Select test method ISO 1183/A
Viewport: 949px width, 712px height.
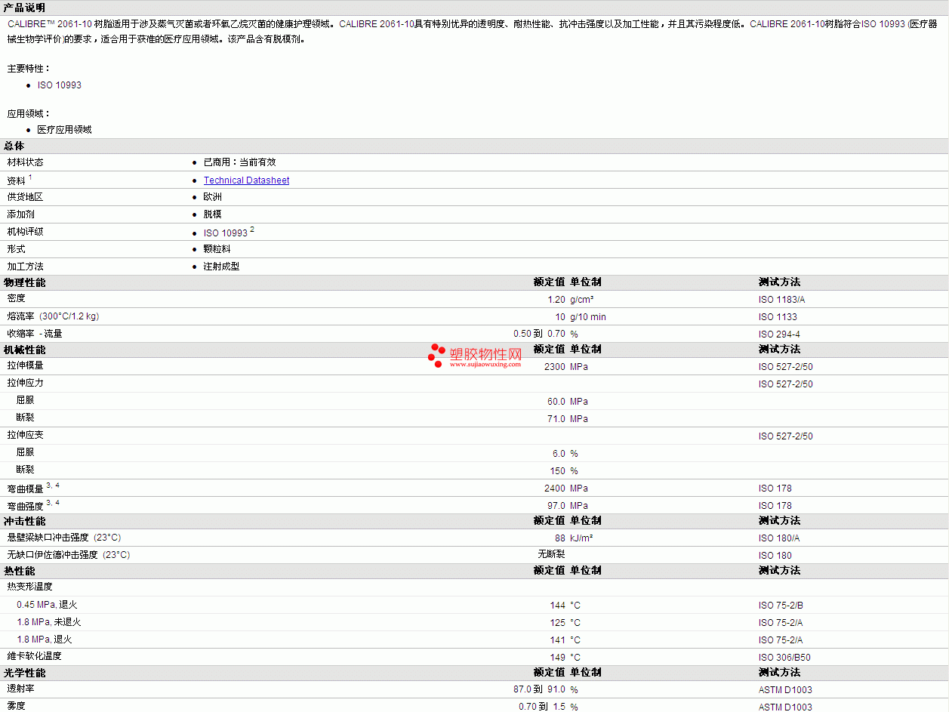coord(781,300)
